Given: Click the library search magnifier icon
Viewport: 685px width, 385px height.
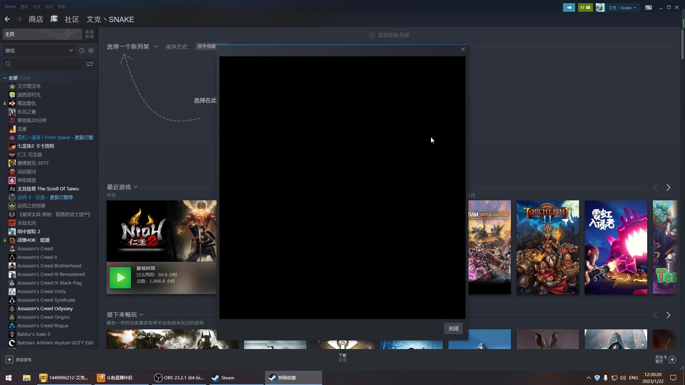Looking at the screenshot, I should point(9,64).
